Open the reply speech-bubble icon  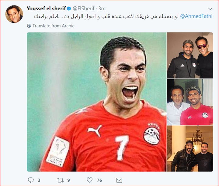(x=31, y=180)
